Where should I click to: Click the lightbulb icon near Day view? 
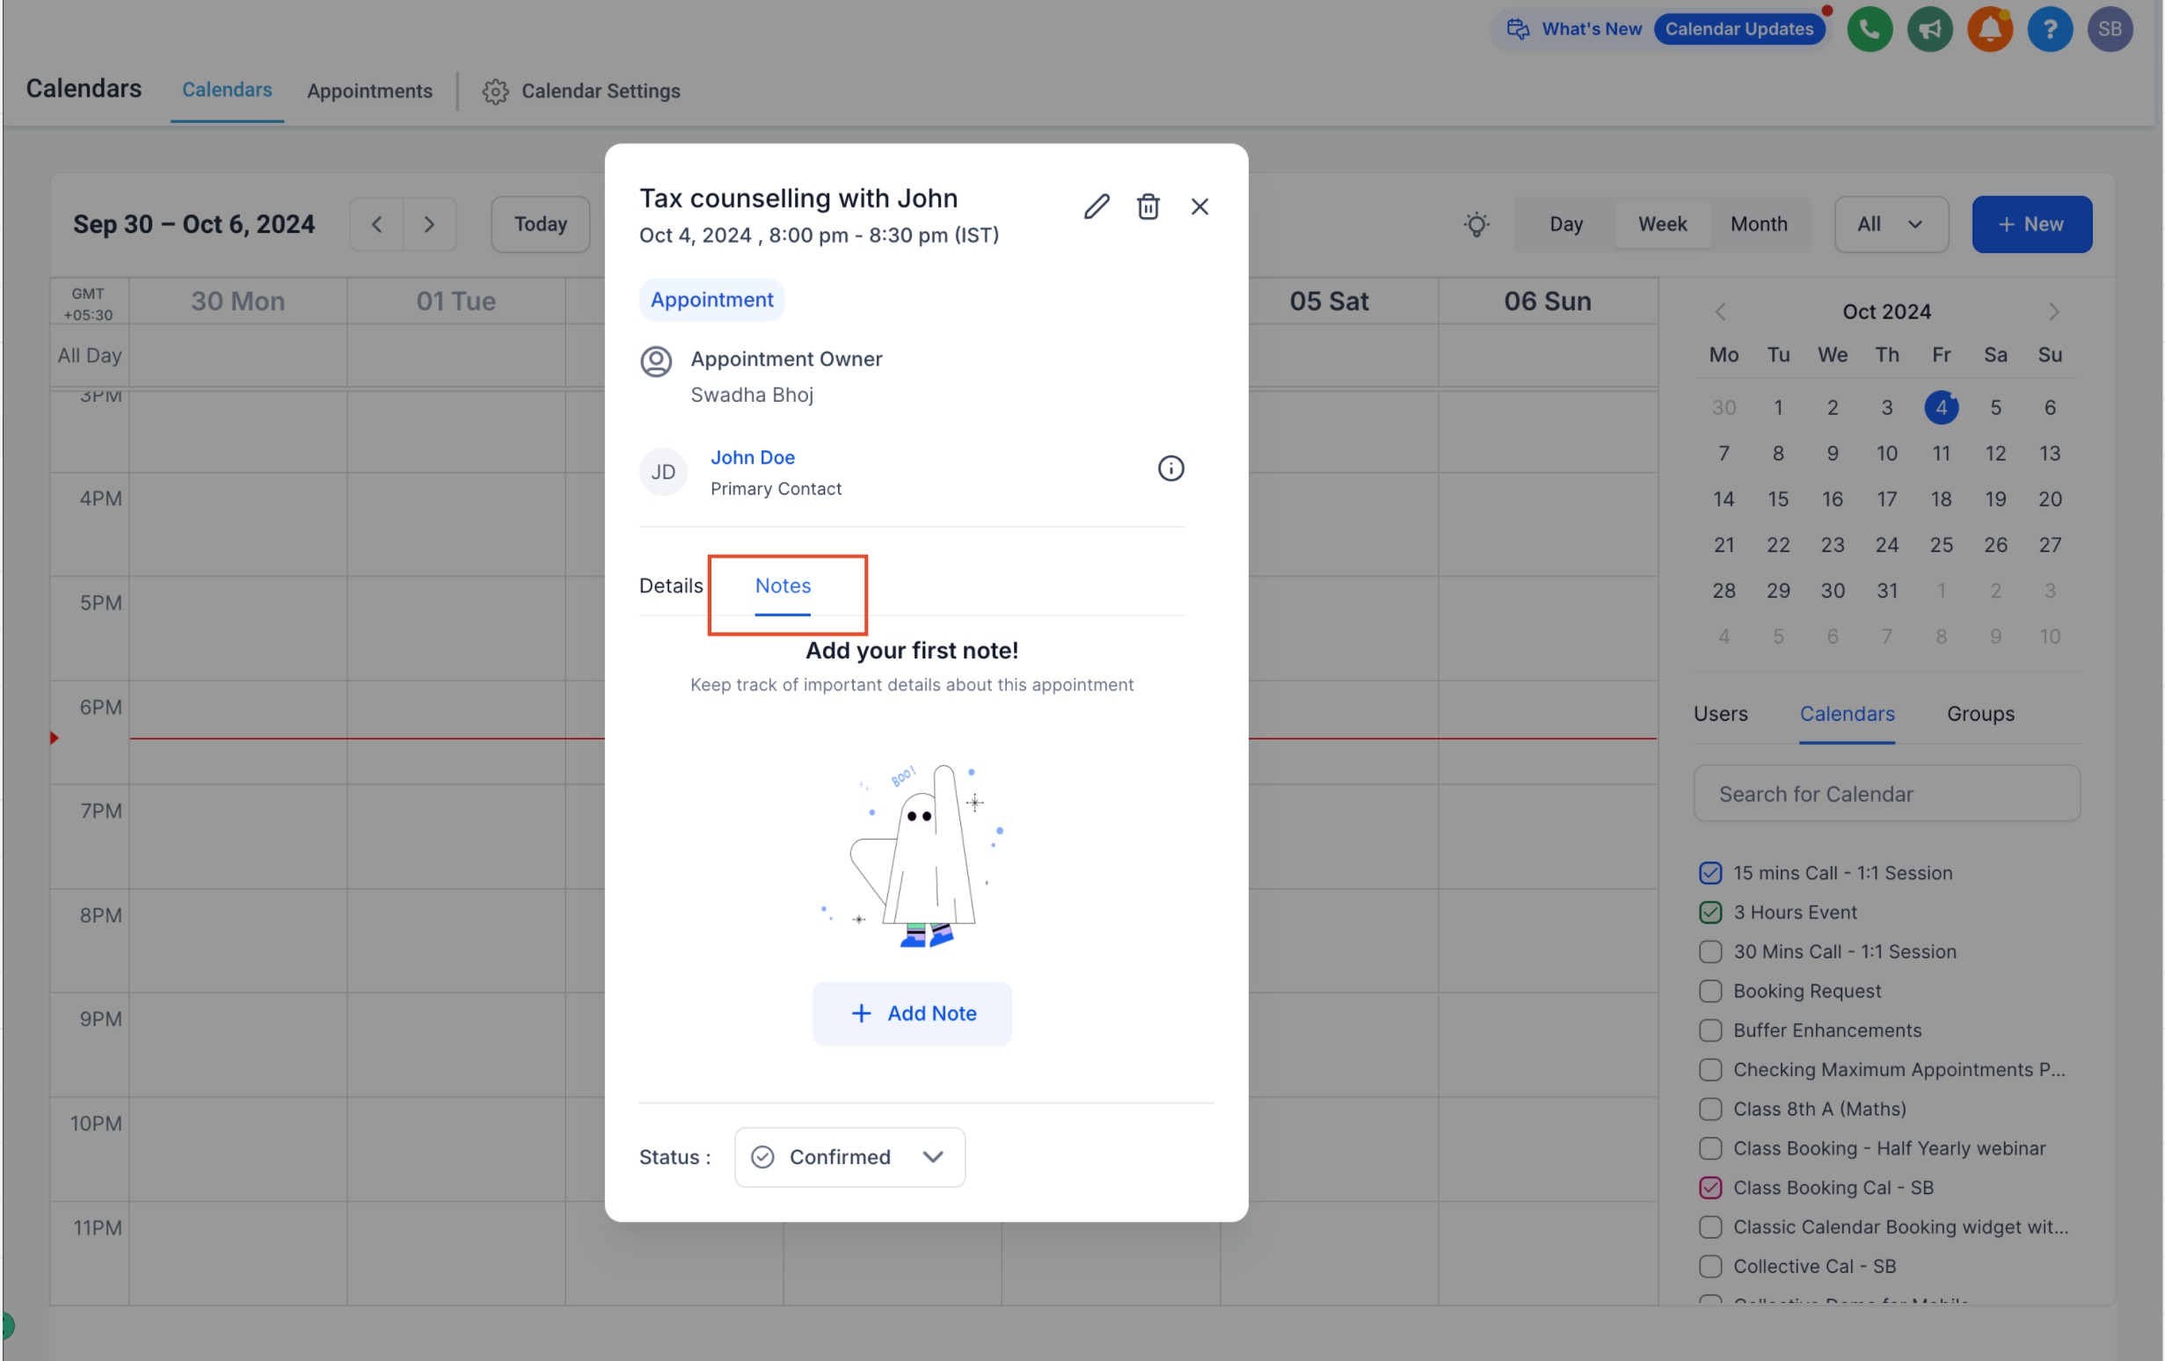point(1476,224)
